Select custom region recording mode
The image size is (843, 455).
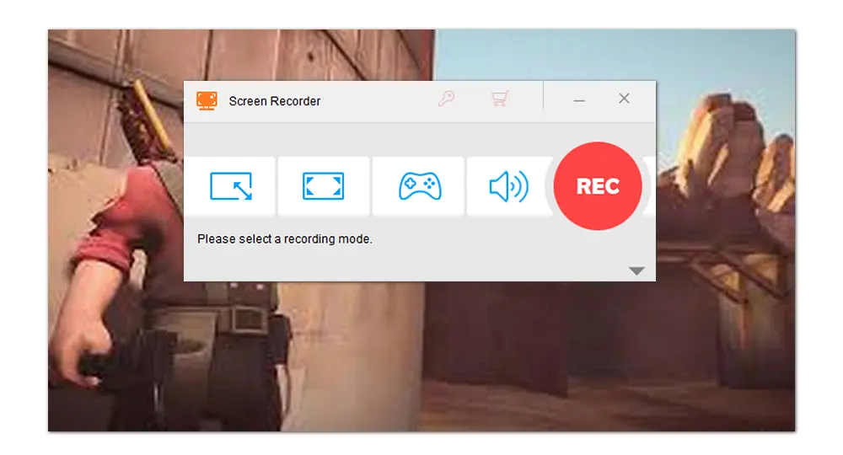pyautogui.click(x=230, y=186)
